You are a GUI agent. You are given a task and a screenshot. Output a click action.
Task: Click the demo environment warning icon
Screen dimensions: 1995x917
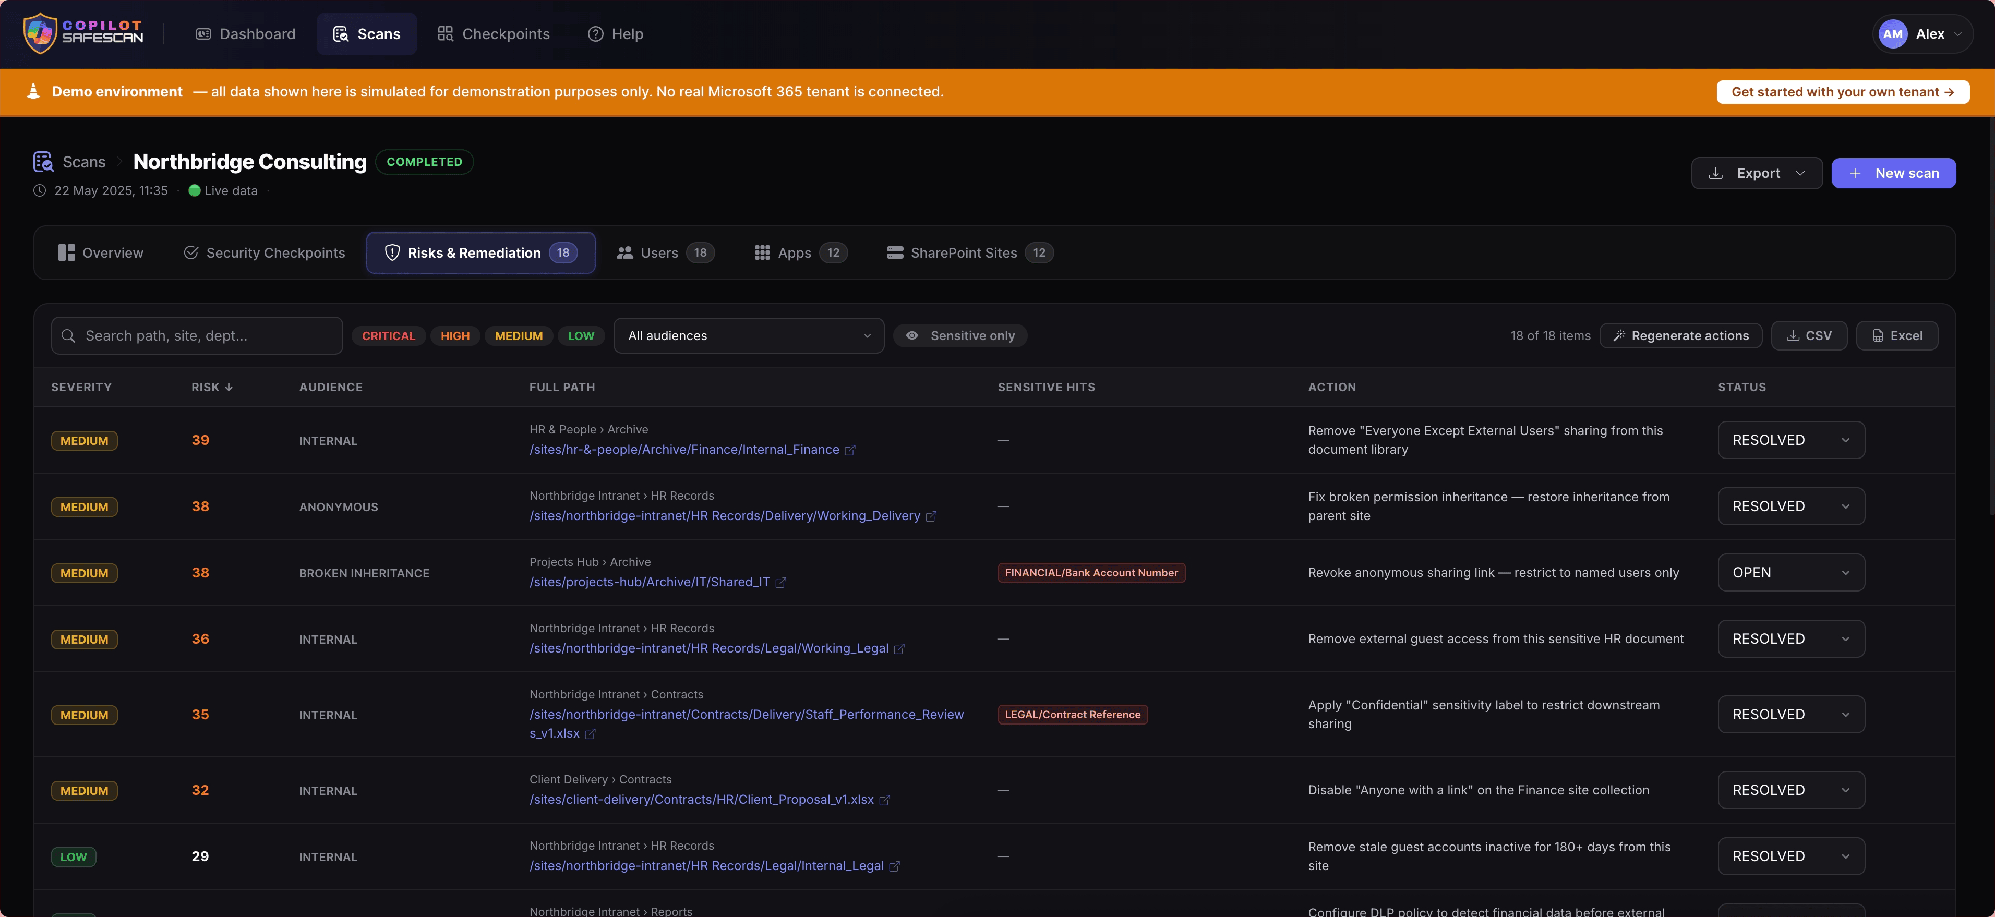33,91
